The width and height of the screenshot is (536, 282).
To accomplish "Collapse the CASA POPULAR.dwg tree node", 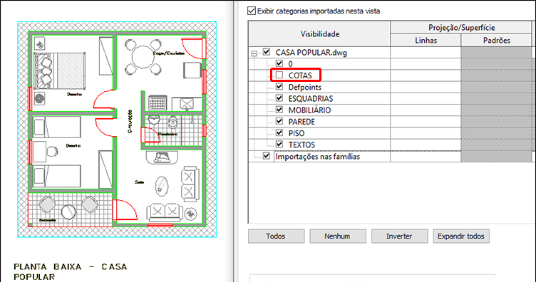I will pos(254,53).
